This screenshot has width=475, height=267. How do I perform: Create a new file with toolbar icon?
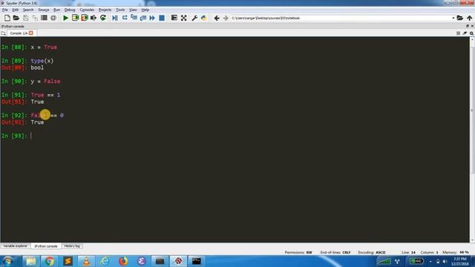click(7, 18)
